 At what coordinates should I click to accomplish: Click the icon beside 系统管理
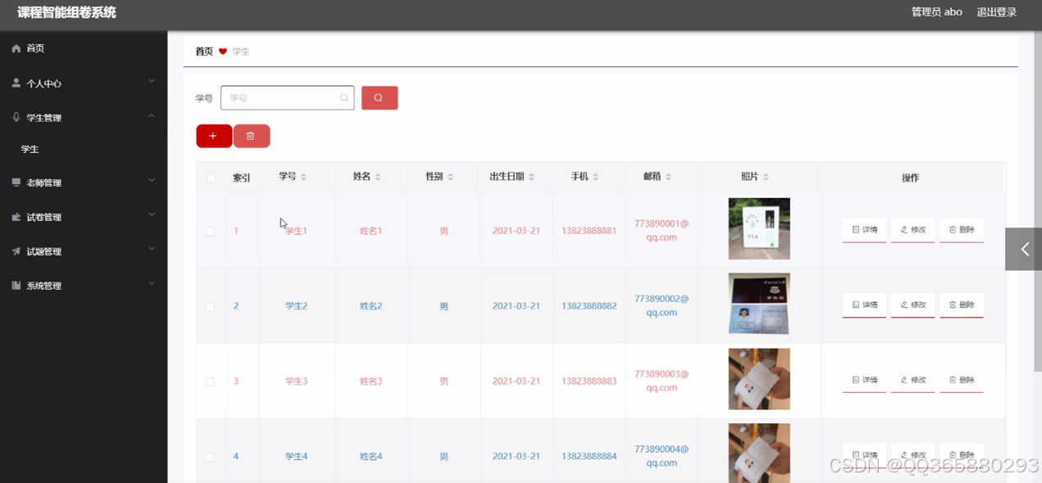[16, 286]
